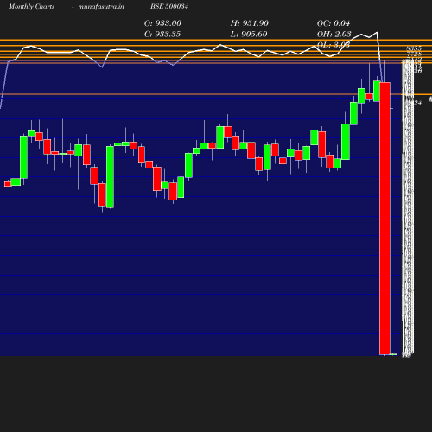Image resolution: width=432 pixels, height=432 pixels.
Task: Click the high value "H: 951.90"
Action: 250,23
